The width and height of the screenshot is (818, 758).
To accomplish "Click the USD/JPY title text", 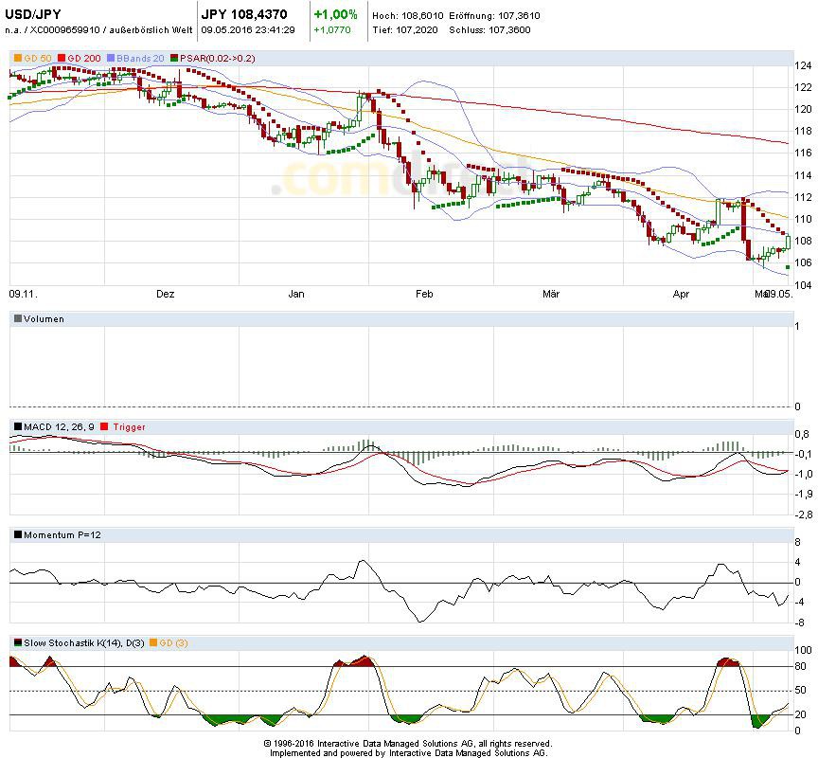I will point(32,14).
